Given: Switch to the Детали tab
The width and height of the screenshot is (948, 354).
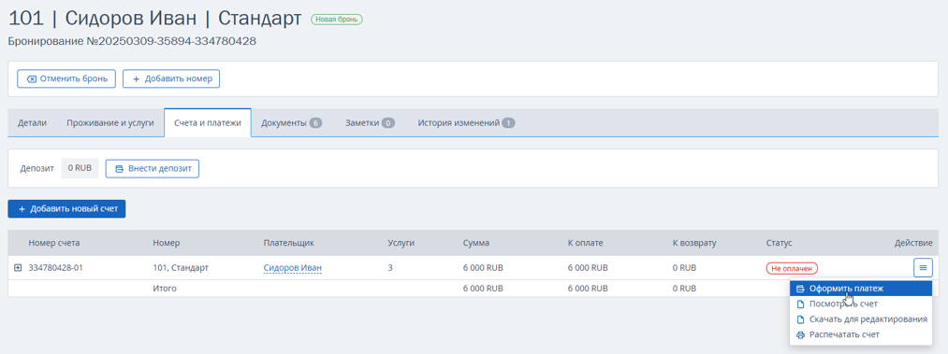Looking at the screenshot, I should [32, 123].
